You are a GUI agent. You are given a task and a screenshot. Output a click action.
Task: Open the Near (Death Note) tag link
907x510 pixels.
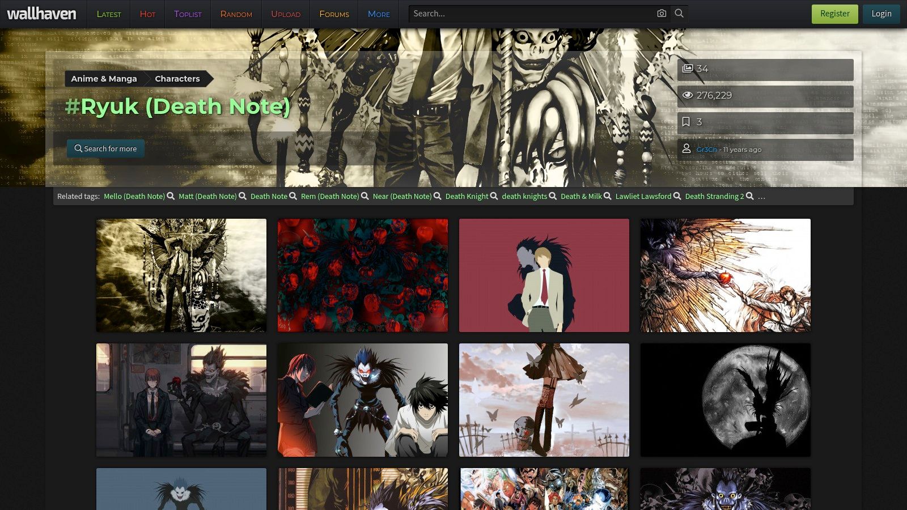(x=402, y=196)
